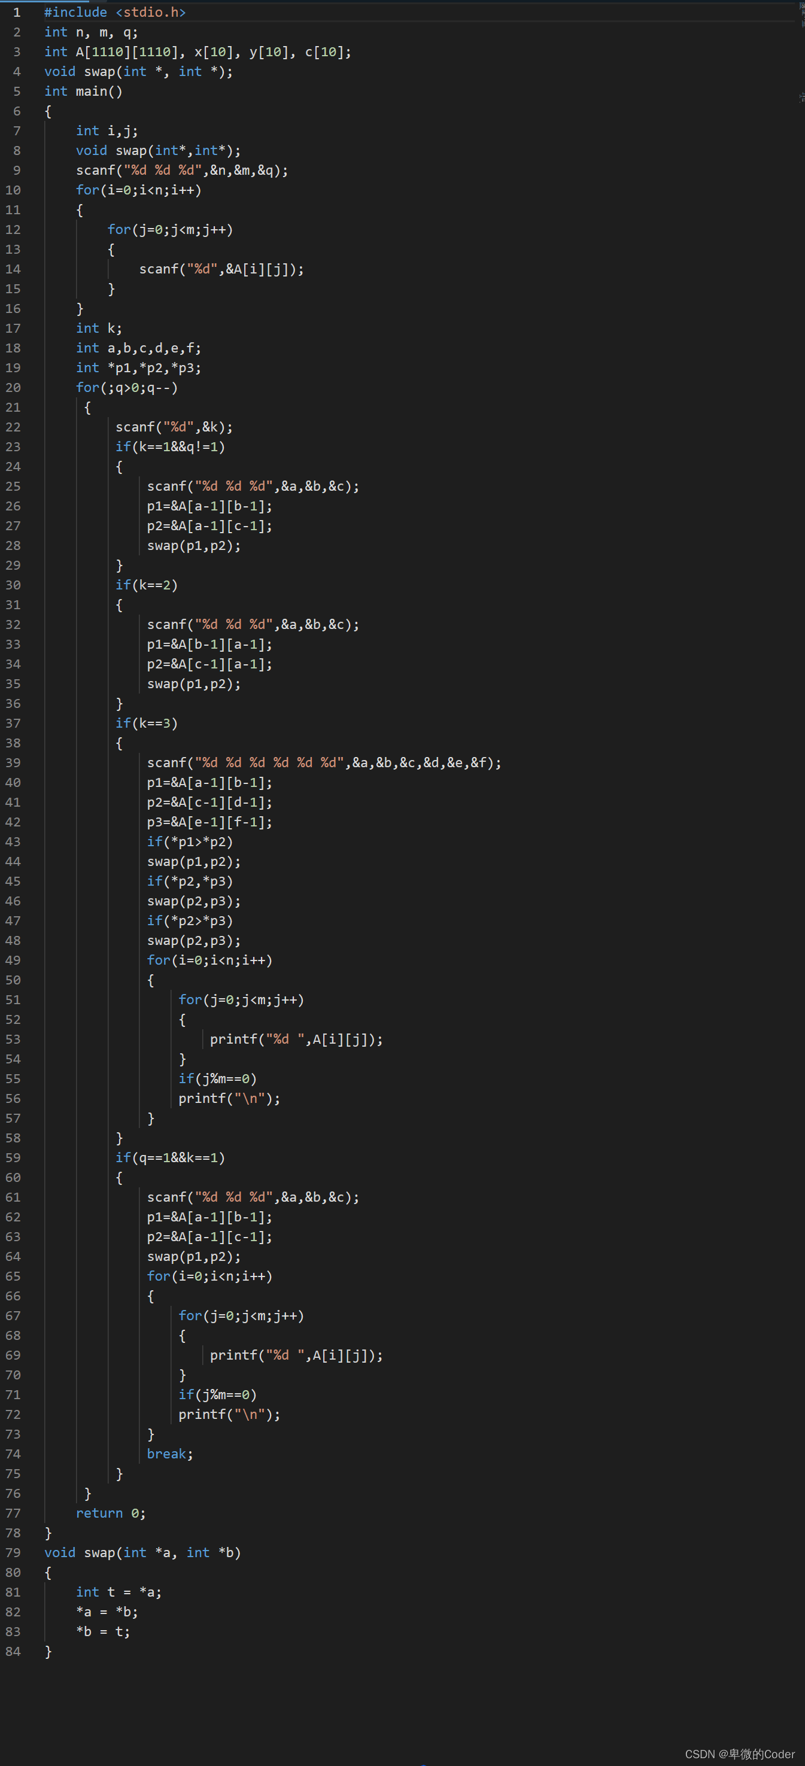Click the scanf reading &k
The height and width of the screenshot is (1766, 805).
click(x=174, y=427)
